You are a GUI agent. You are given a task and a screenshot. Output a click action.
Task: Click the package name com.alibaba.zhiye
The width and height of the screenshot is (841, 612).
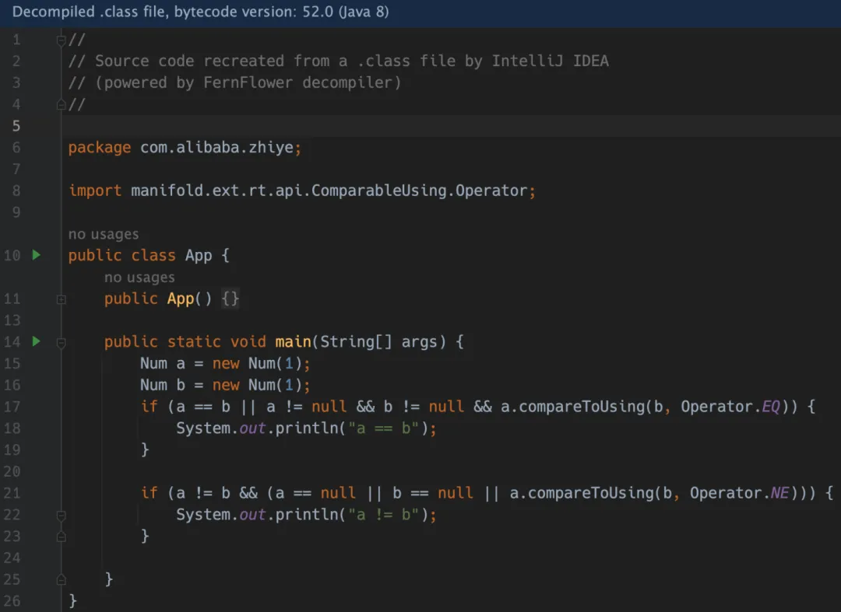tap(216, 148)
